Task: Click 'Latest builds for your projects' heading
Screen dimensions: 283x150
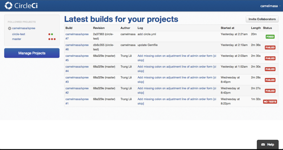Action: pos(121,19)
